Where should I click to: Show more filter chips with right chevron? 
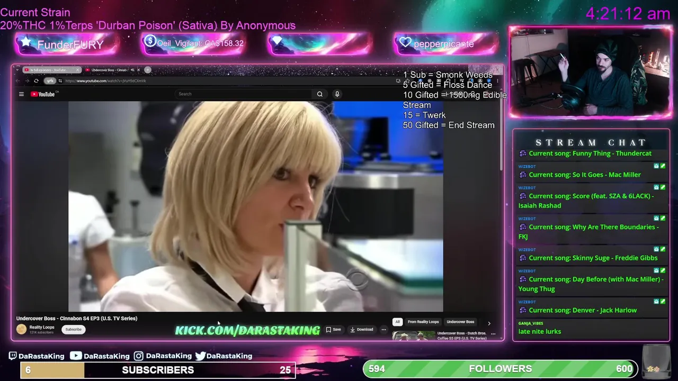pyautogui.click(x=489, y=323)
